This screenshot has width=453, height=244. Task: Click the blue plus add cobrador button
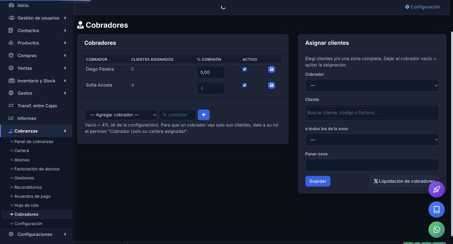coord(204,115)
